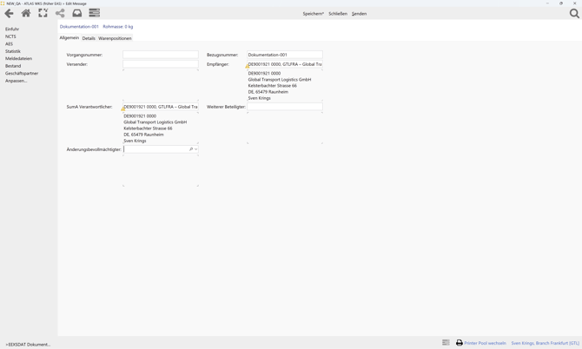Select NCTS in the left sidebar

(x=10, y=36)
